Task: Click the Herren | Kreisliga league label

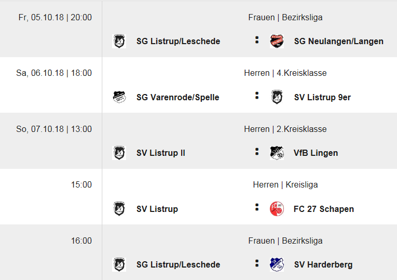Action: coord(285,184)
